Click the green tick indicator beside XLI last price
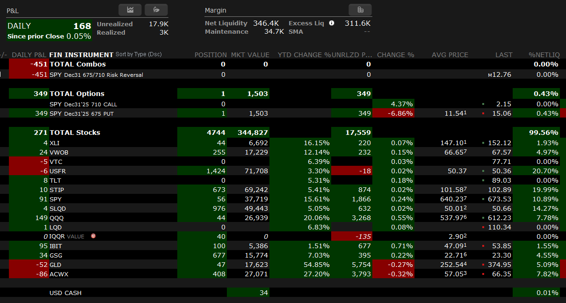 483,143
